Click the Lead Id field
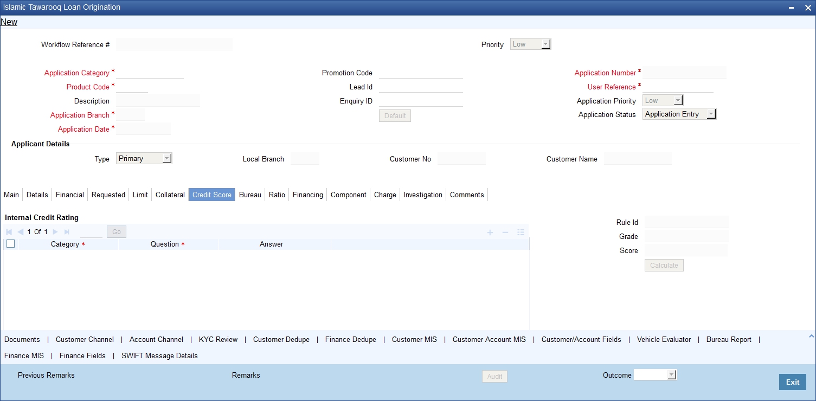The height and width of the screenshot is (401, 816). (x=421, y=87)
